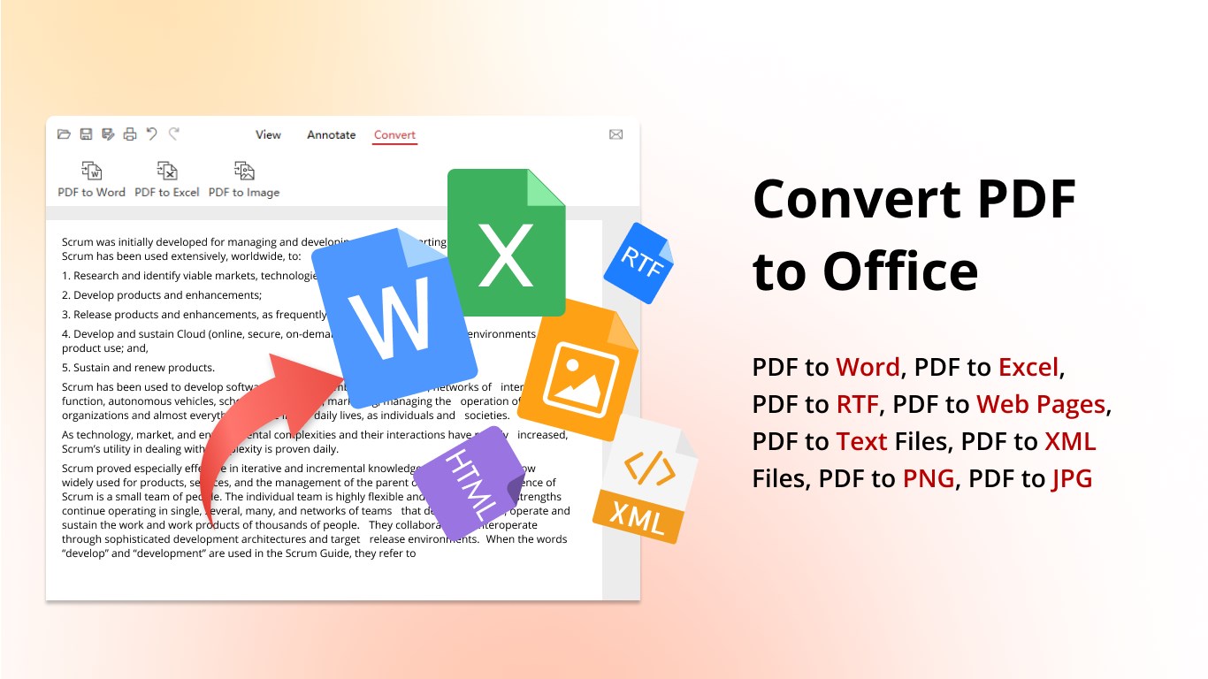Print the current PDF

pos(129,134)
